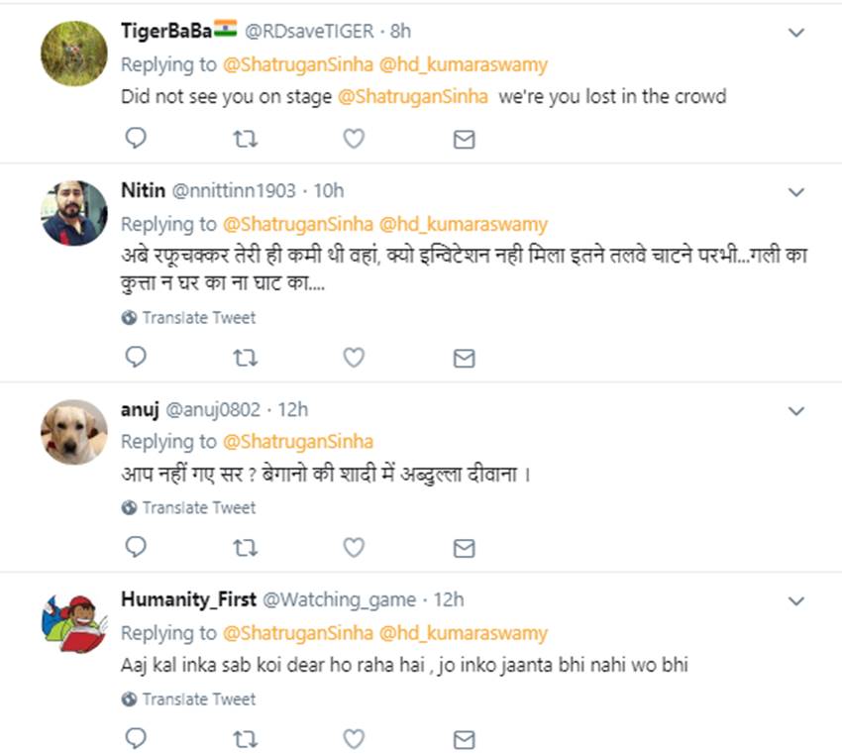Like TigerBaBa's tweet with the heart
This screenshot has height=754, width=842.
click(354, 140)
